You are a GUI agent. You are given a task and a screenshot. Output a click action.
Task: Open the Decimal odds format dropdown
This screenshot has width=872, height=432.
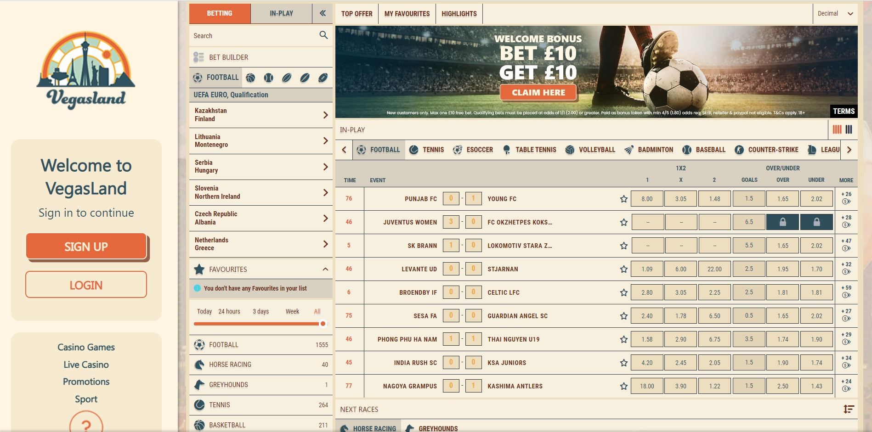[835, 14]
